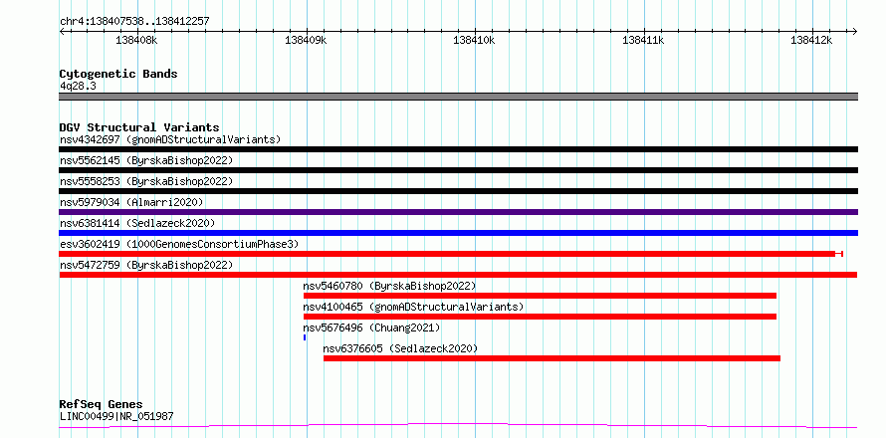Screen dimensions: 886x438
Task: Click the red bar under nsv5460780
Action: (x=540, y=296)
